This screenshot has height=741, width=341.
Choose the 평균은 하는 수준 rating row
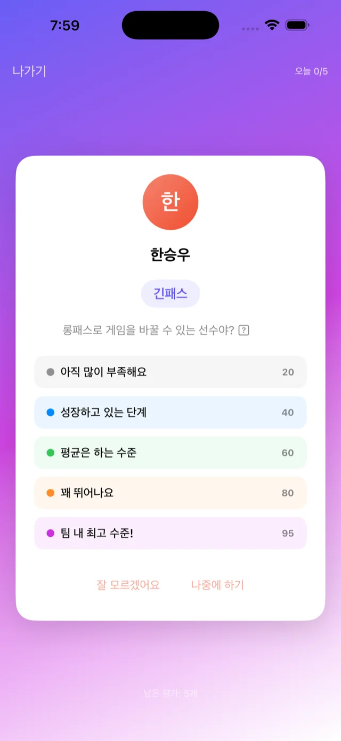[x=170, y=453]
